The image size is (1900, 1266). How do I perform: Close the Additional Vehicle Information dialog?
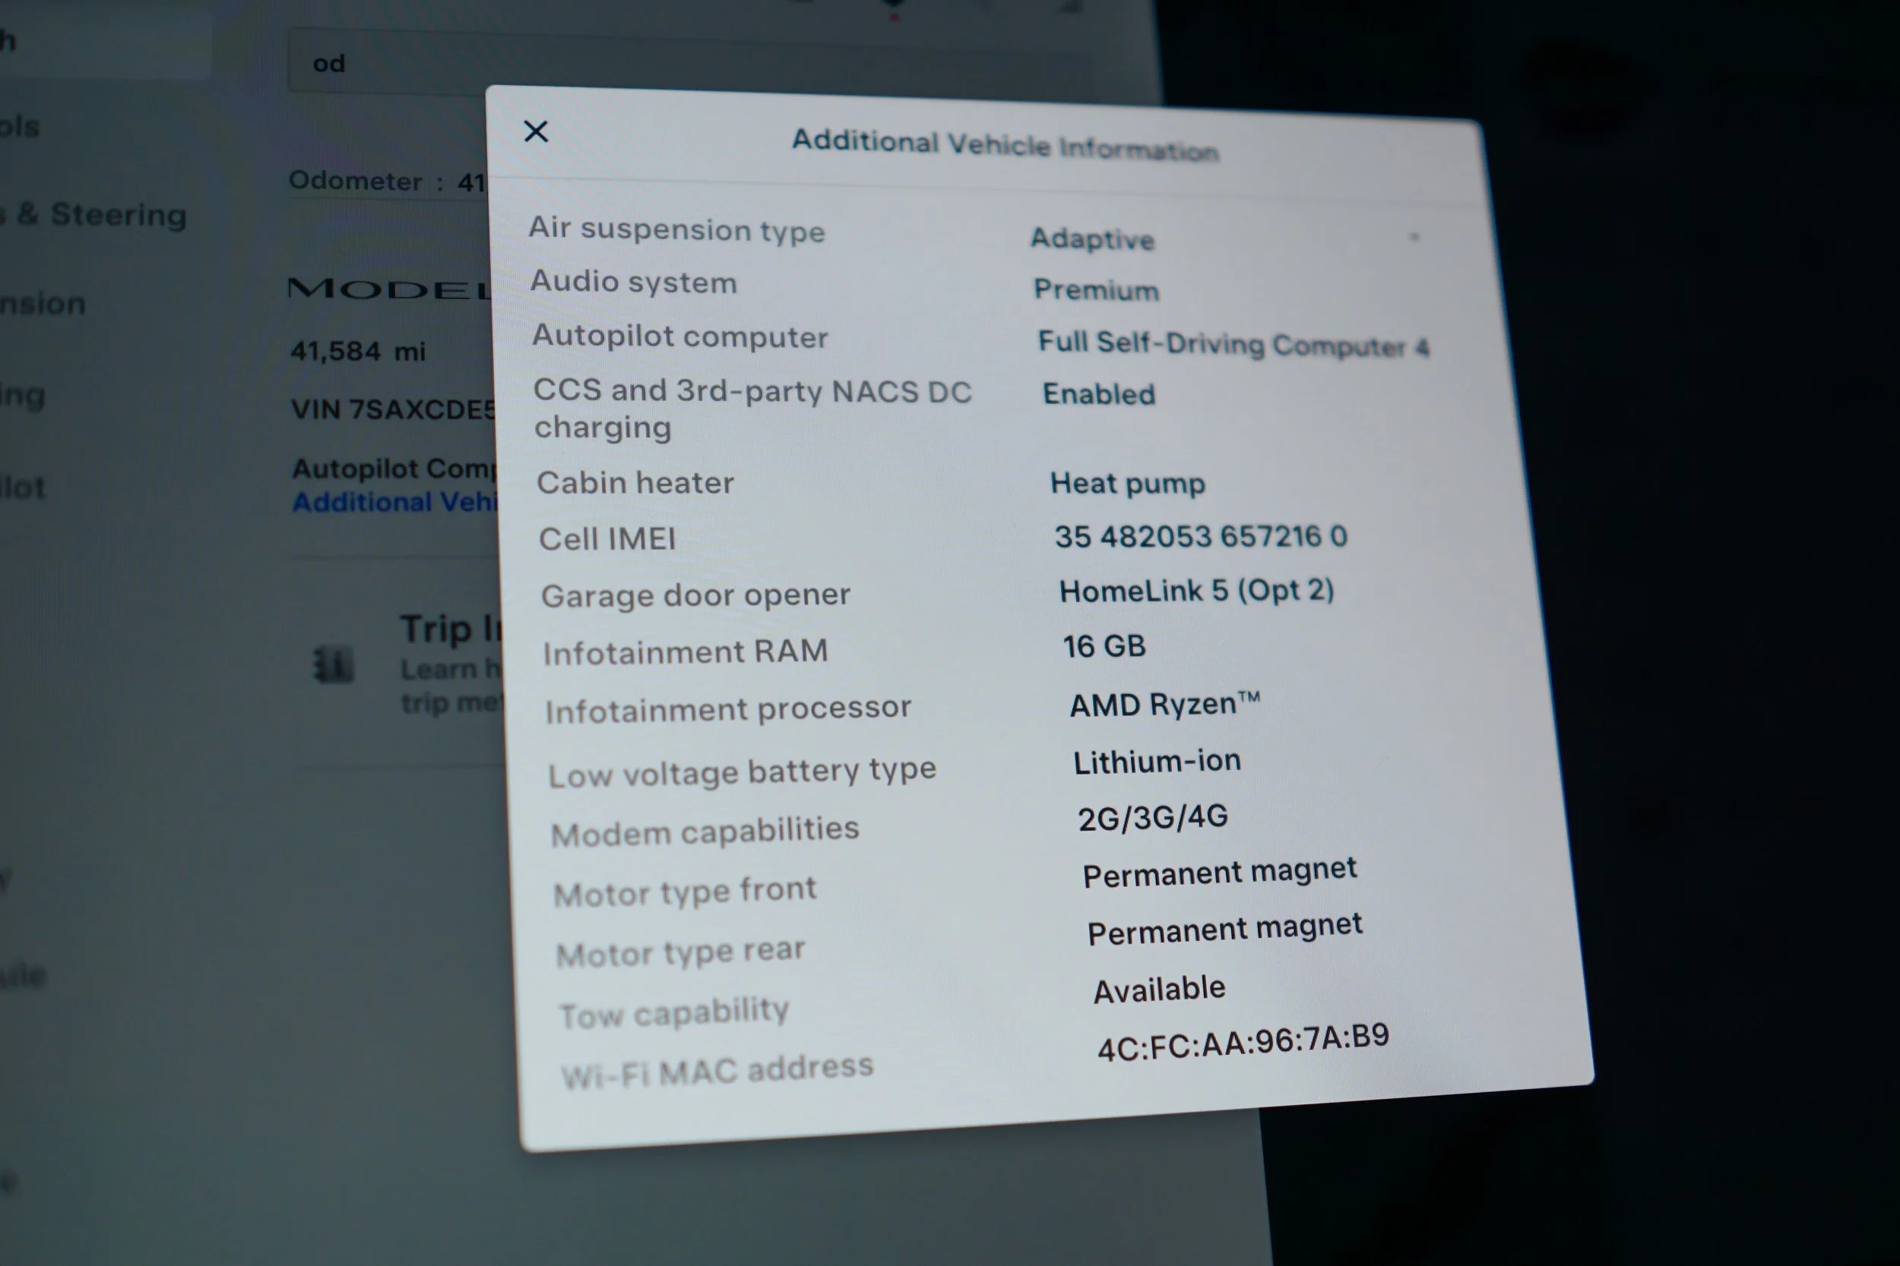(x=536, y=131)
